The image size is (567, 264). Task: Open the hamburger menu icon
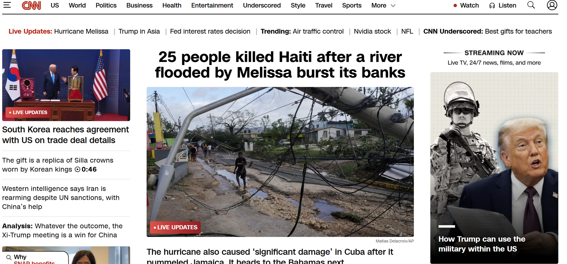pyautogui.click(x=7, y=5)
